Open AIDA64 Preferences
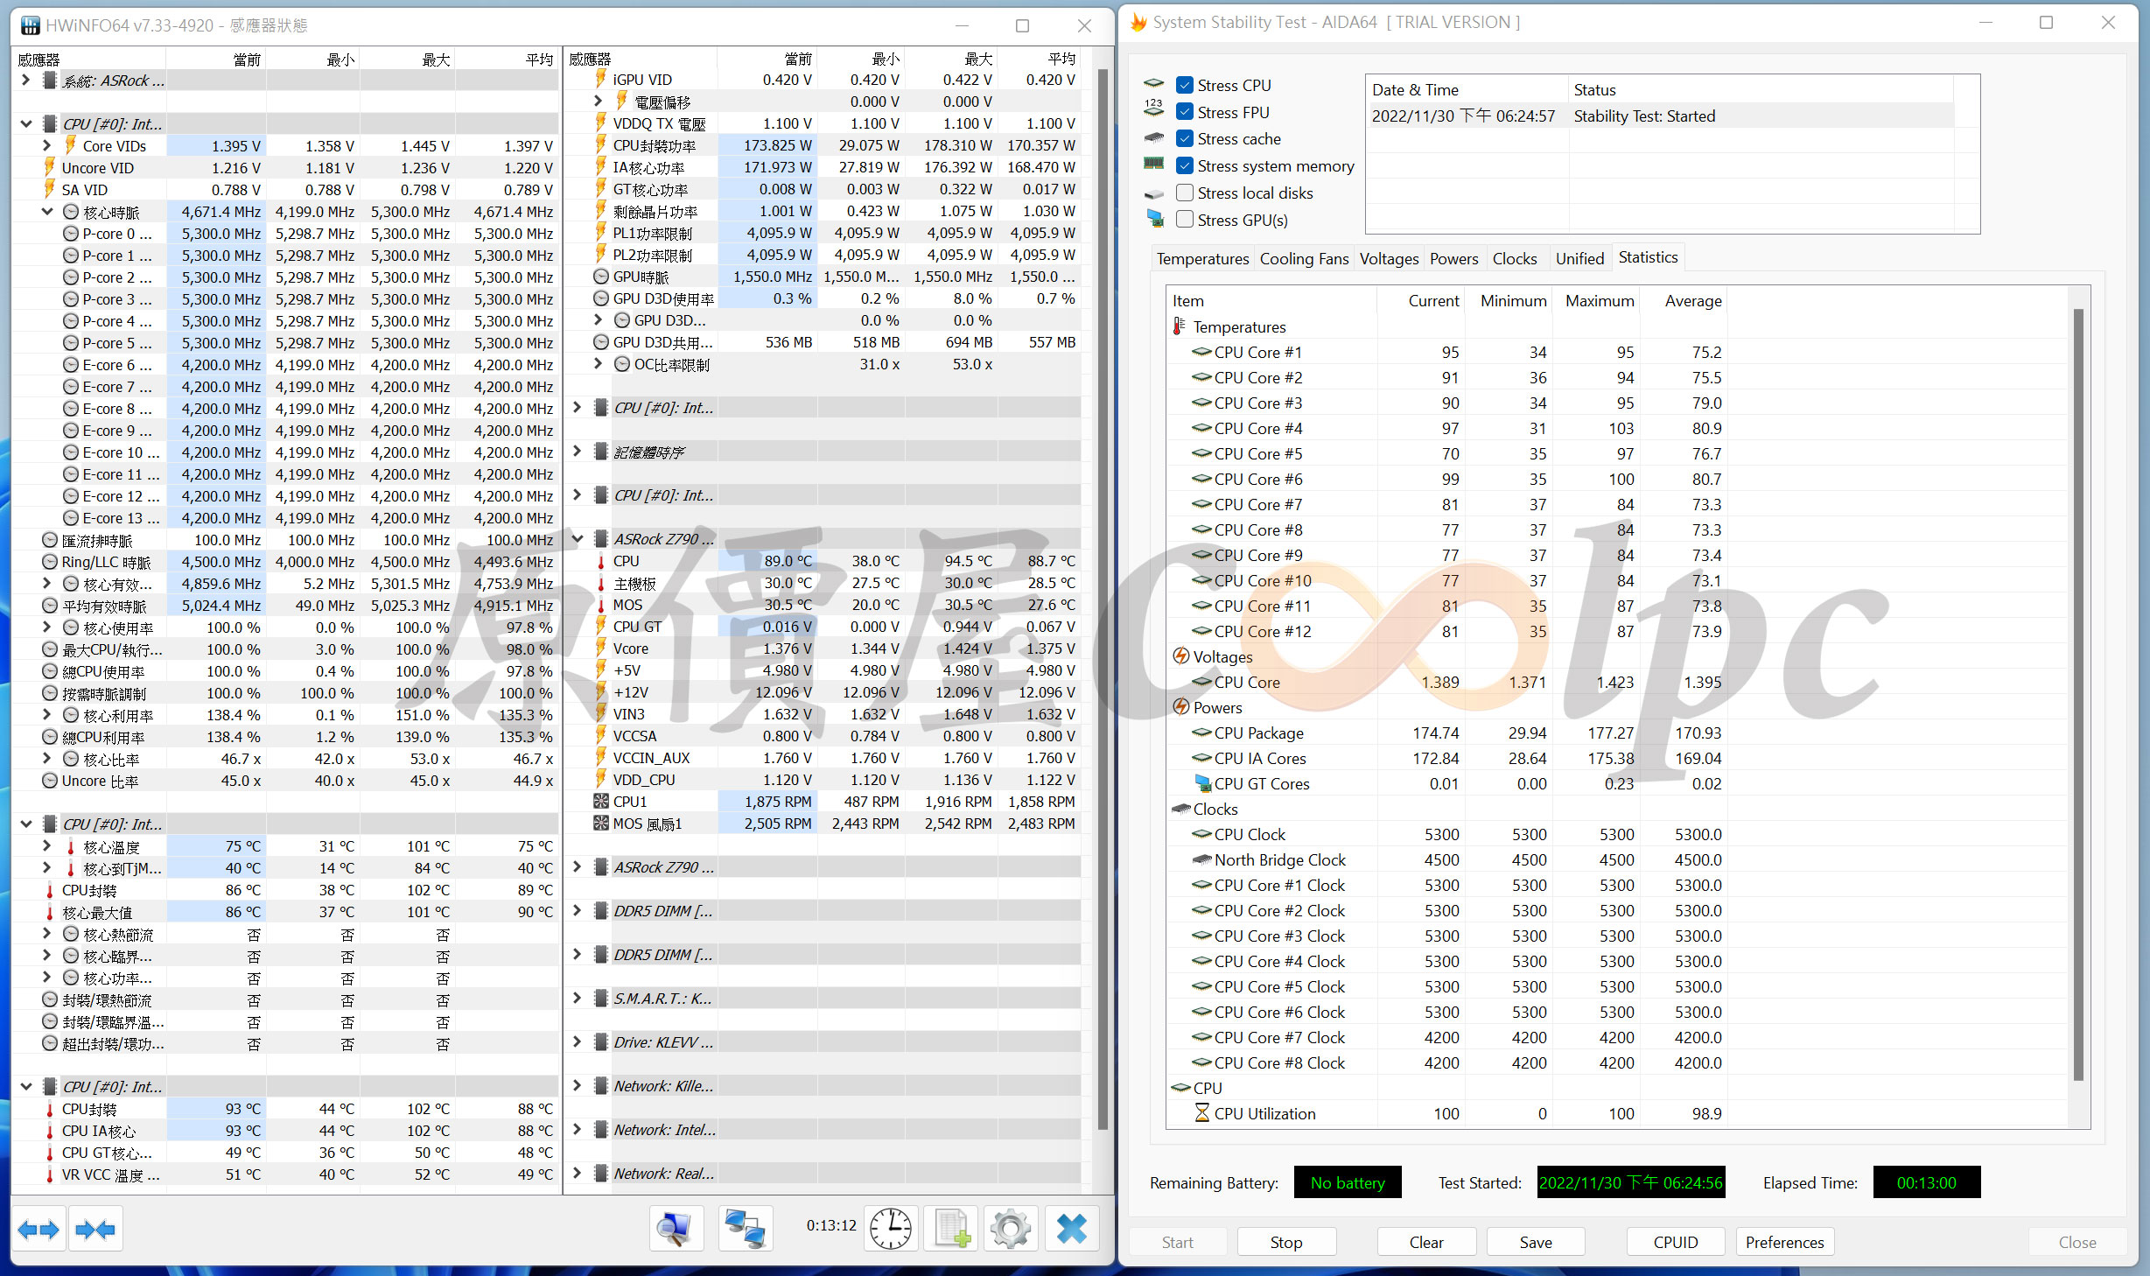Image resolution: width=2150 pixels, height=1276 pixels. (x=1784, y=1242)
